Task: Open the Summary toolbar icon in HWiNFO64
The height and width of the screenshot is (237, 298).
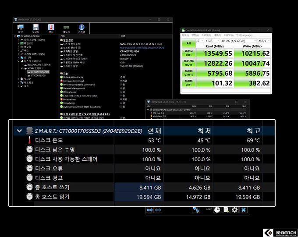Action: pos(20,27)
